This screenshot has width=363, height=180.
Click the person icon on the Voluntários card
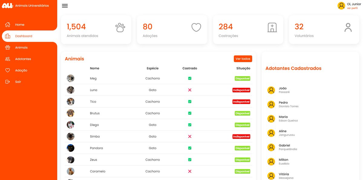[x=348, y=27]
